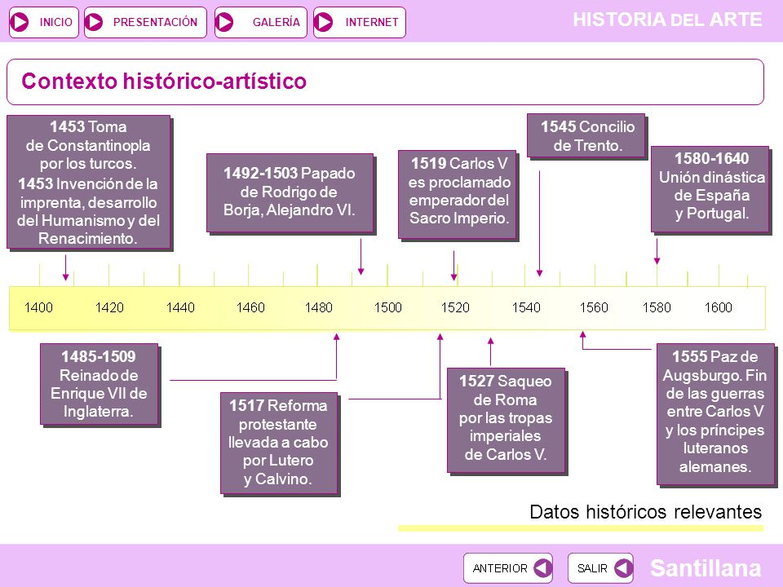Image resolution: width=783 pixels, height=587 pixels.
Task: Select the 1545 Concilio de Trento box
Action: click(586, 135)
